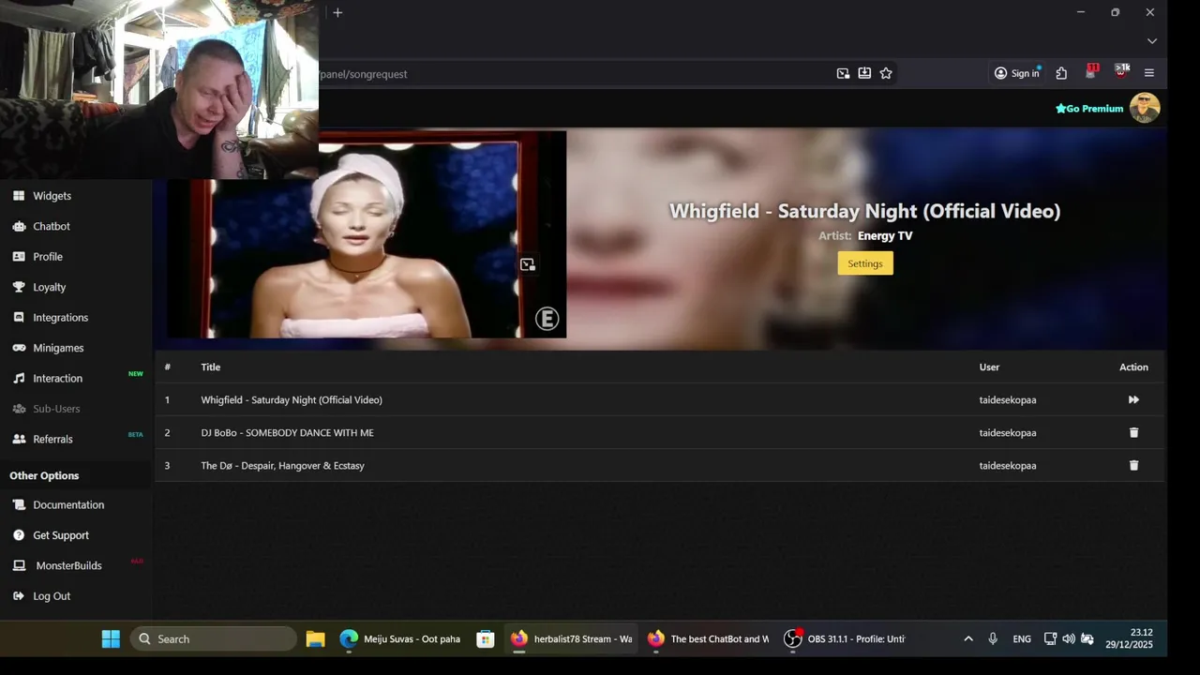The width and height of the screenshot is (1200, 675).
Task: Click Go Premium link
Action: click(x=1089, y=109)
